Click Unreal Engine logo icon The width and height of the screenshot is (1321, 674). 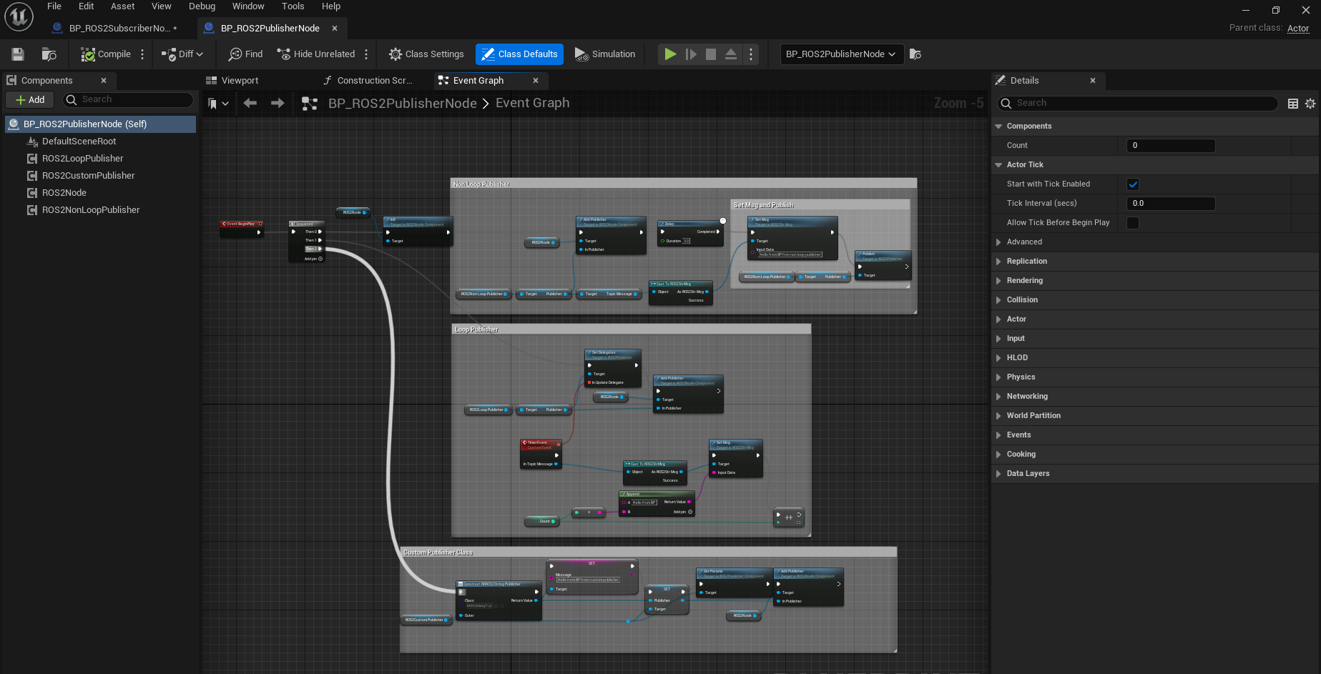tap(19, 16)
